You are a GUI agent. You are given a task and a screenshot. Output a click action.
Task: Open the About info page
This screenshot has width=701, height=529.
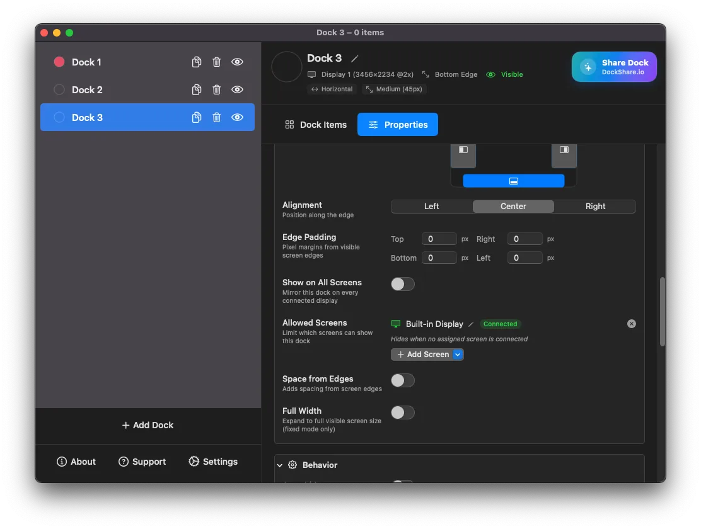tap(76, 462)
